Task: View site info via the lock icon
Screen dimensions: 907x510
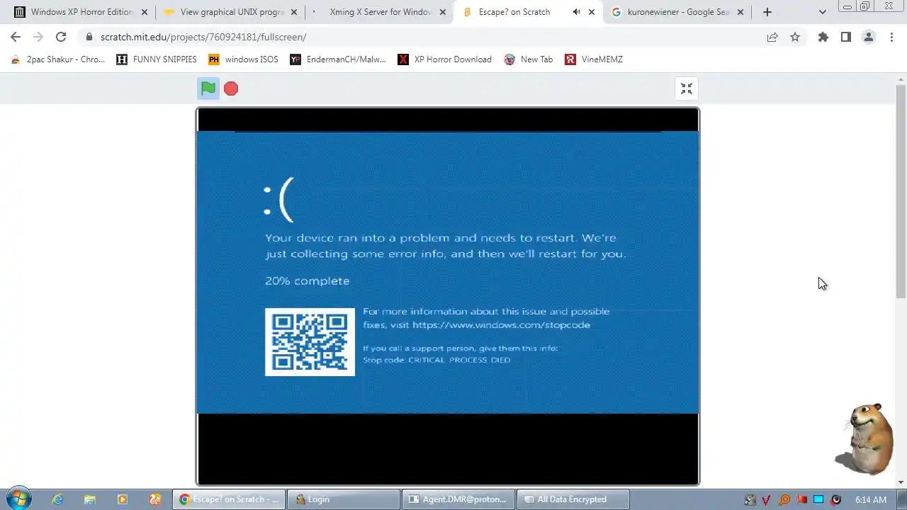Action: pos(89,37)
